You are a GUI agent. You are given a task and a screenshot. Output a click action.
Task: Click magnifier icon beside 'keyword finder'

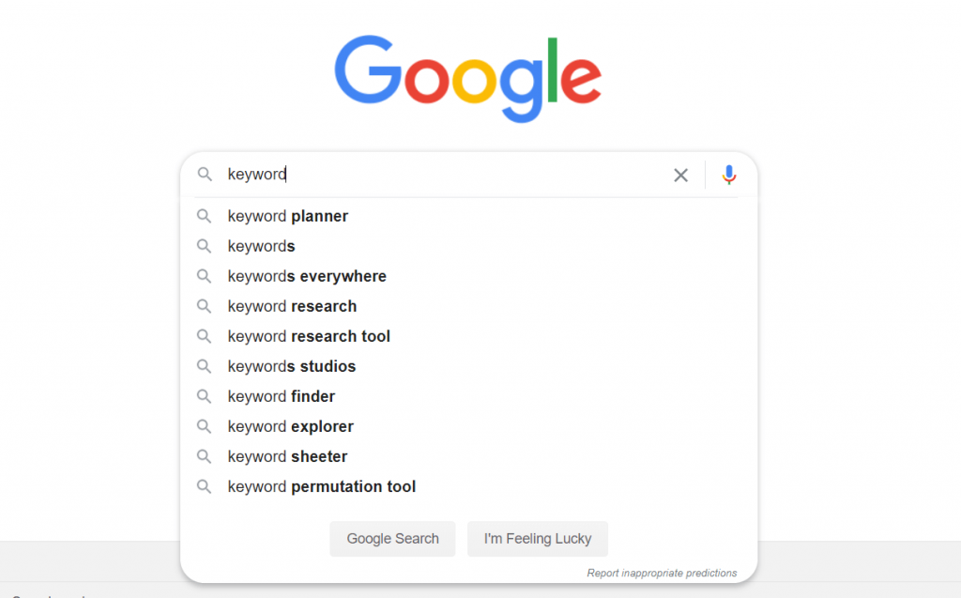click(x=204, y=396)
